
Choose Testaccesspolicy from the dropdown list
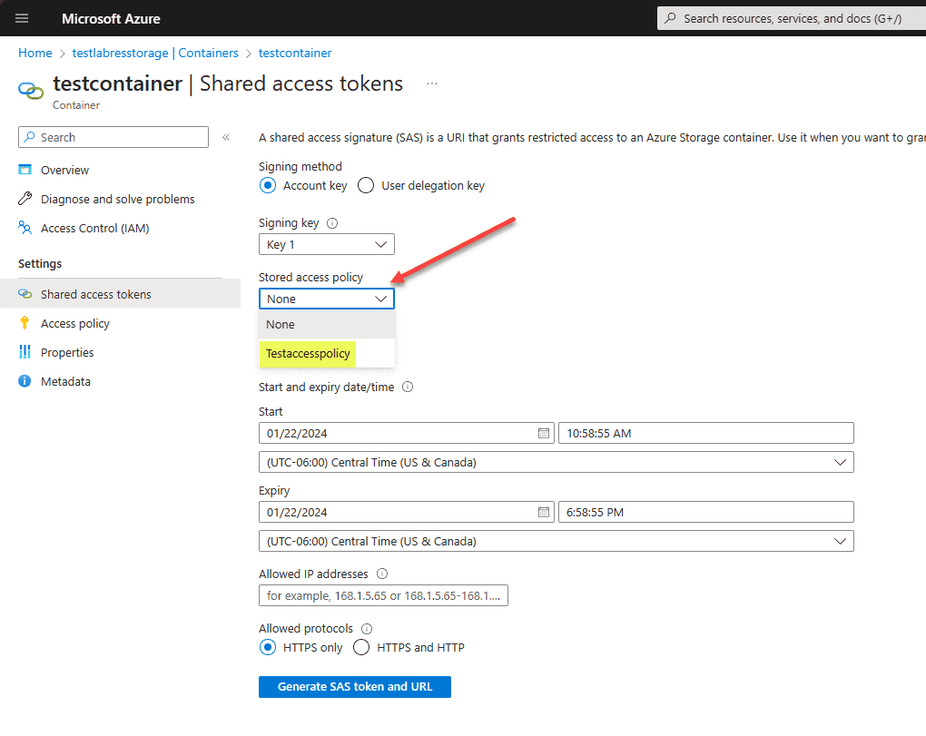coord(327,354)
